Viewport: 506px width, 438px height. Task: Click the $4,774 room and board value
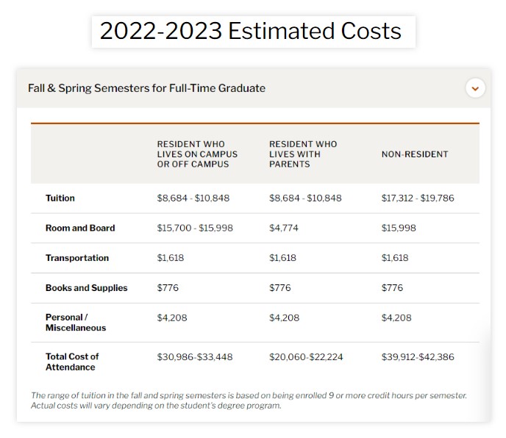(x=284, y=228)
